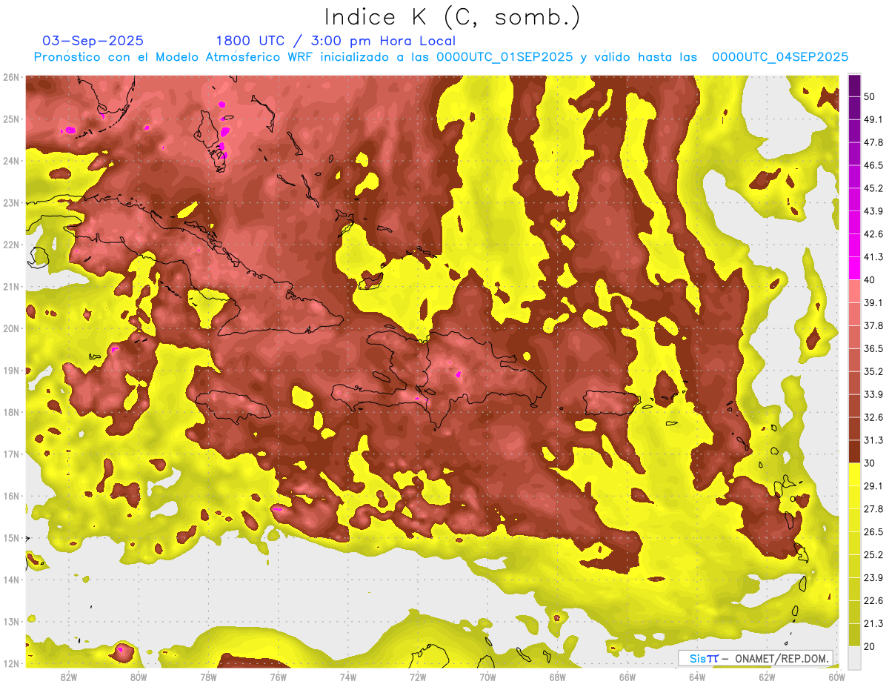Click the colorbar value '20' at the bottom
This screenshot has height=687, width=889.
click(870, 645)
